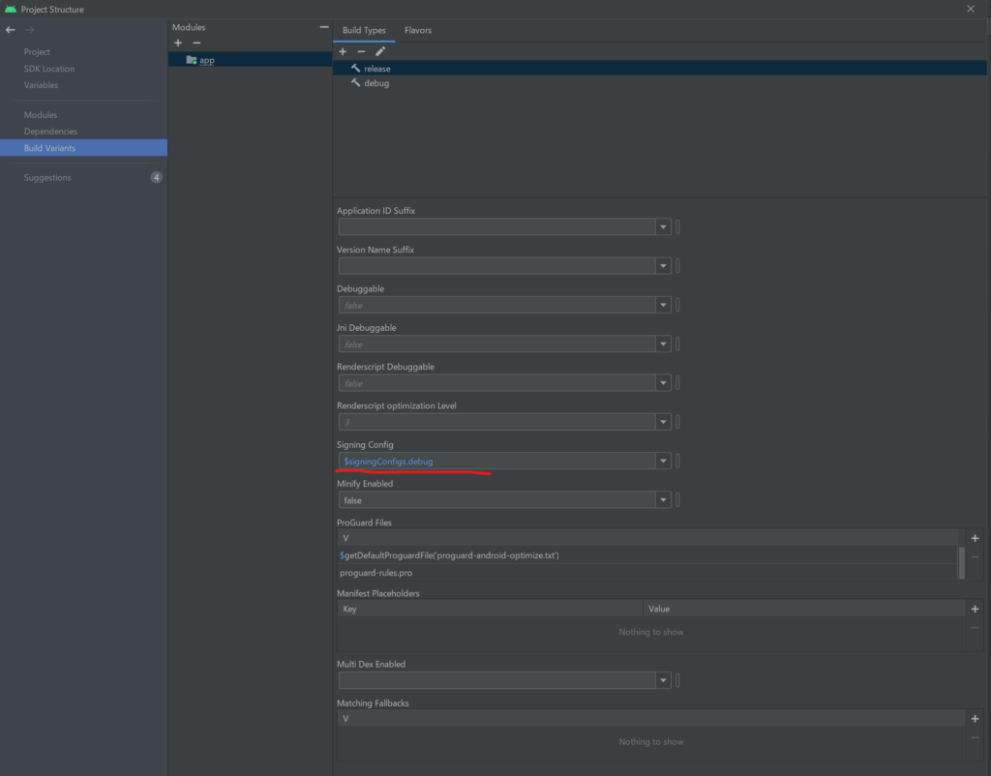Add a new module with plus icon
Image resolution: width=991 pixels, height=776 pixels.
(178, 43)
